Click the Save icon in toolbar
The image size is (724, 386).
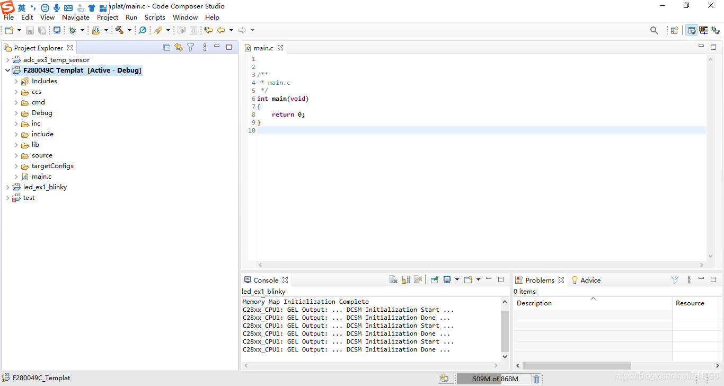pos(30,30)
